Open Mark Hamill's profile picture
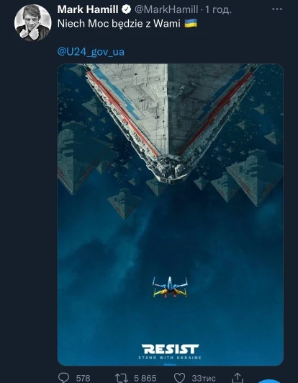 coord(33,22)
